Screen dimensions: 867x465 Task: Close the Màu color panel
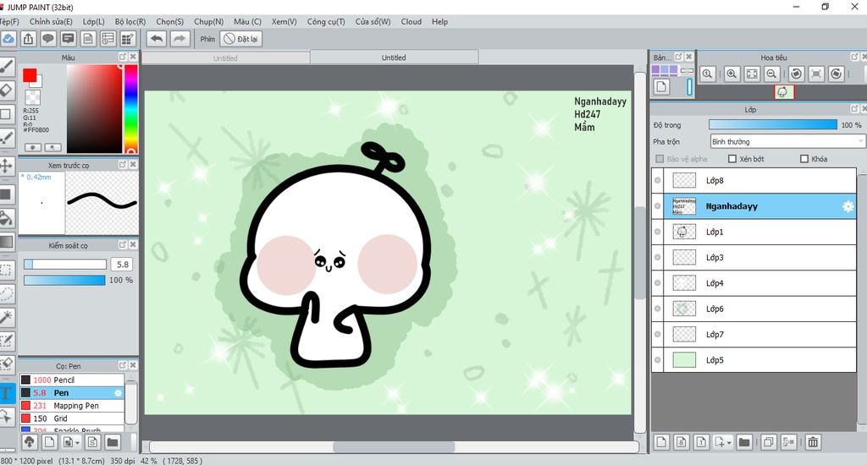pos(133,57)
